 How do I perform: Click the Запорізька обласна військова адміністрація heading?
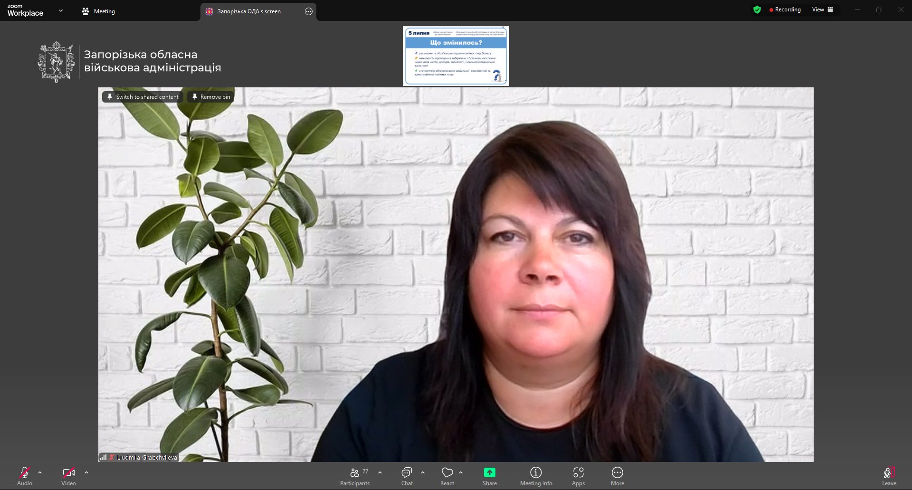152,61
